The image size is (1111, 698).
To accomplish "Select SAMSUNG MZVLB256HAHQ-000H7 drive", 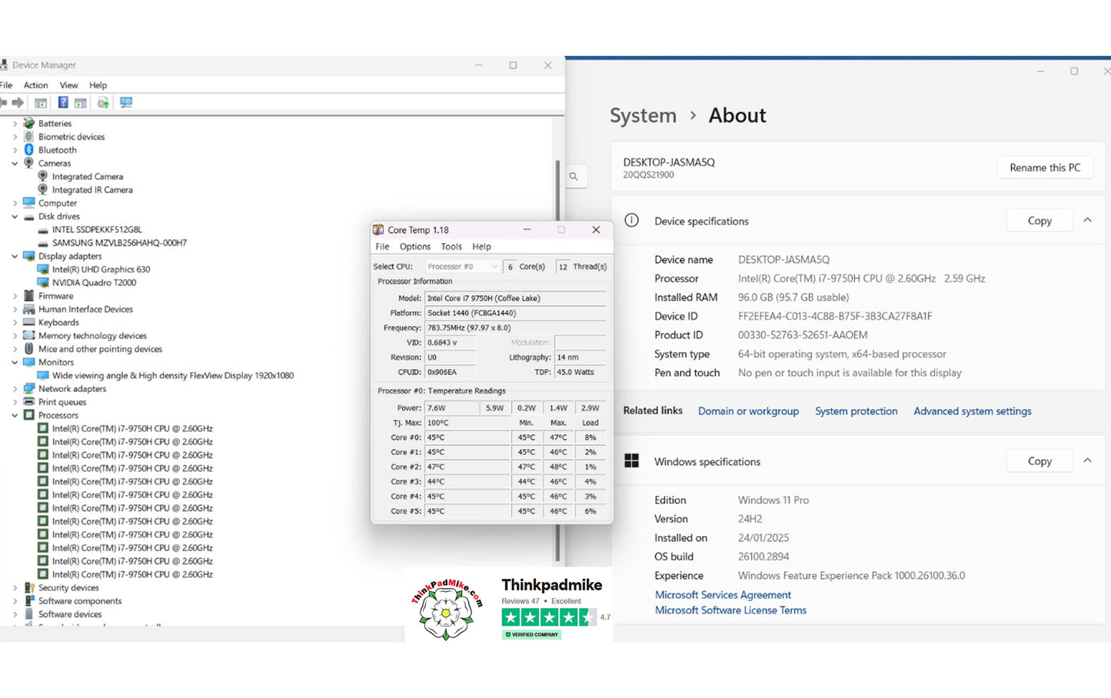I will pyautogui.click(x=119, y=243).
